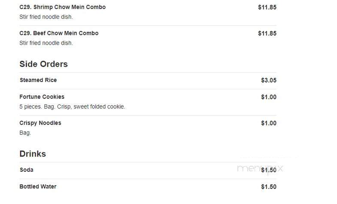Click the $3.05 Steamed Rice price

(269, 80)
